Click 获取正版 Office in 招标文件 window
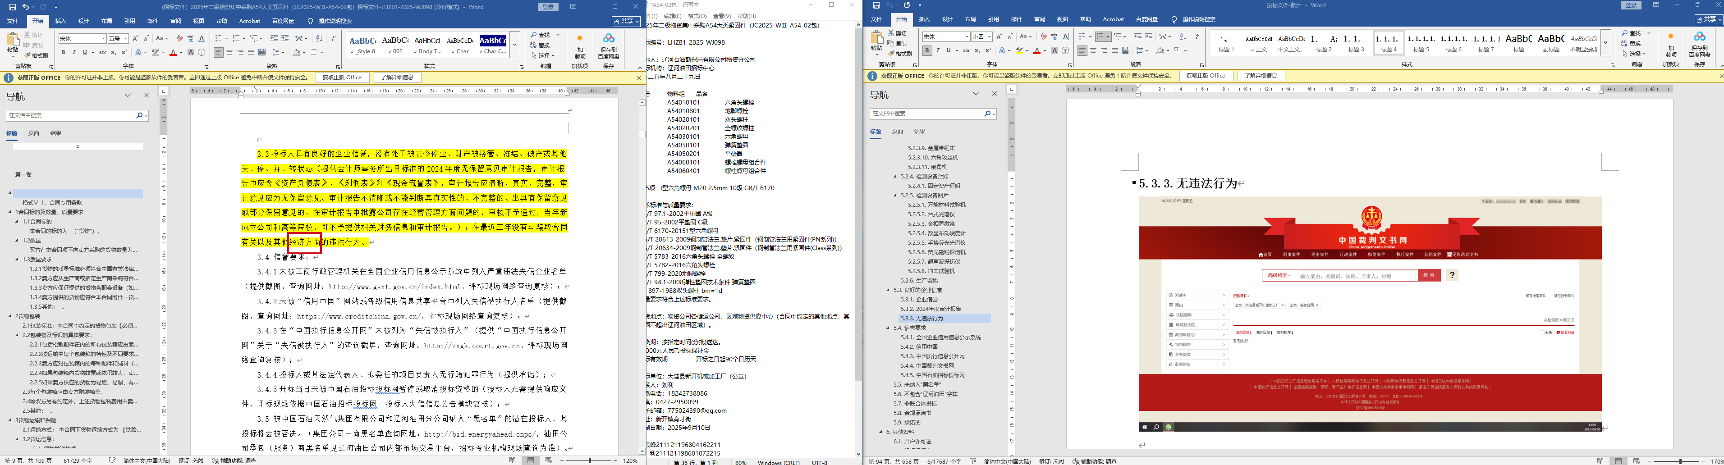The image size is (1724, 465). pos(342,77)
